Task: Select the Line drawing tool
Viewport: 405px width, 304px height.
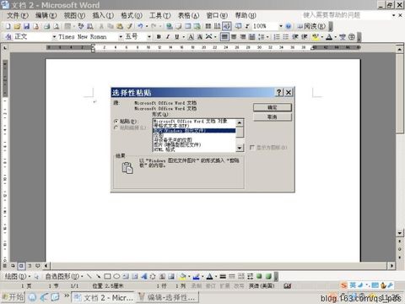Action: (89, 276)
